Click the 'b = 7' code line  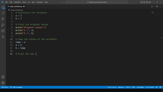19,19
